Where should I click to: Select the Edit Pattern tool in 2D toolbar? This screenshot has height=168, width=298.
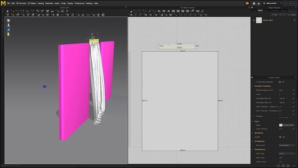tap(131, 11)
